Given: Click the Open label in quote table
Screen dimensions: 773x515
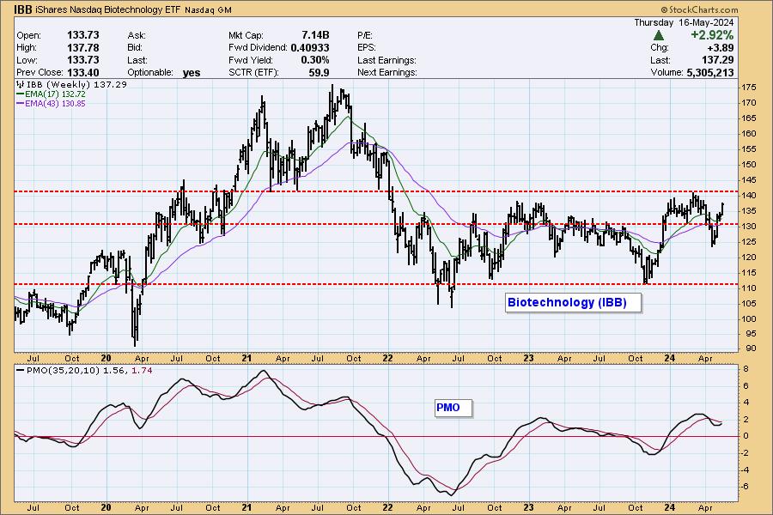Looking at the screenshot, I should coord(28,35).
